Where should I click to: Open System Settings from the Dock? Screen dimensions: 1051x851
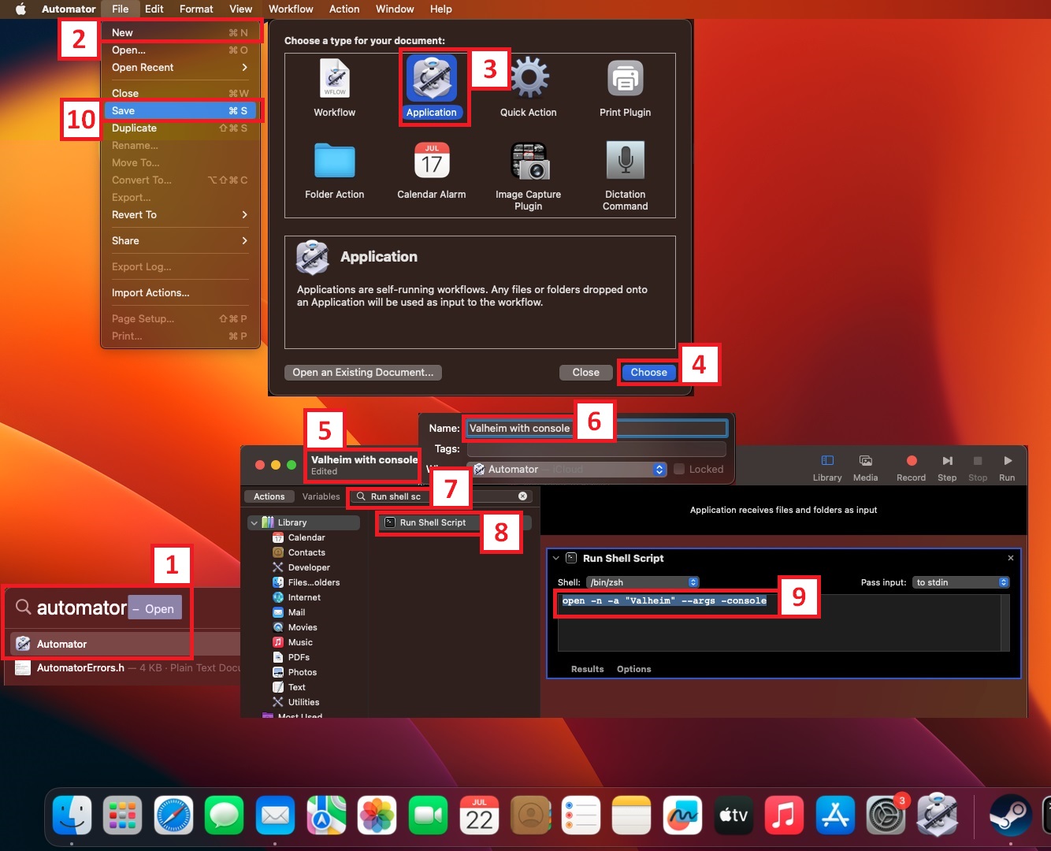point(886,815)
